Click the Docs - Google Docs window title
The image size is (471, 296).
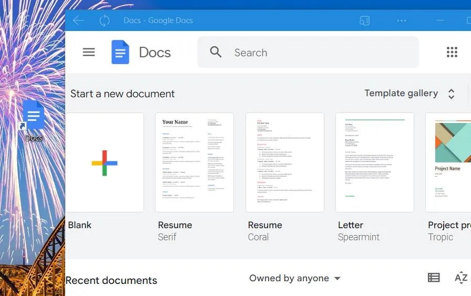tap(158, 21)
